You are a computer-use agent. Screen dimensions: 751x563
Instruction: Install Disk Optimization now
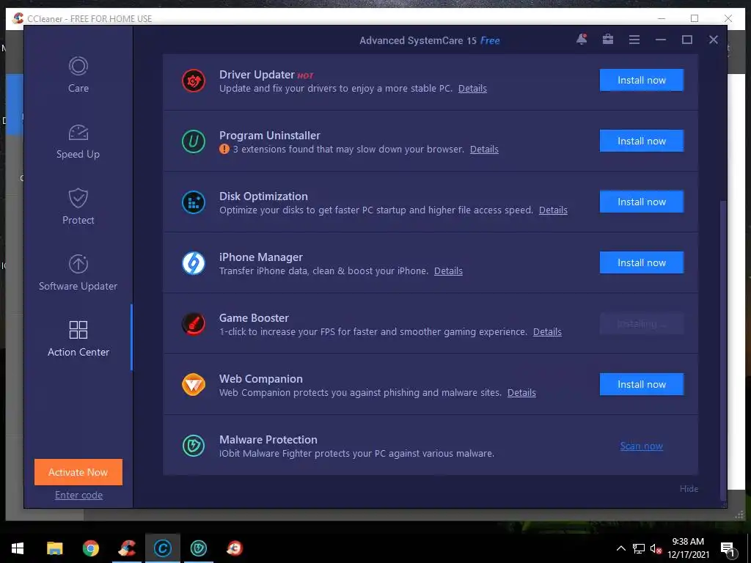641,202
